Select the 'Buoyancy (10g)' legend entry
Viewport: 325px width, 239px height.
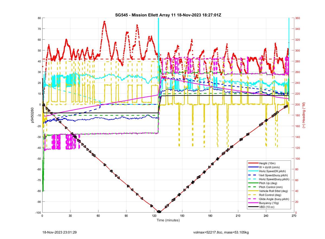click(268, 203)
